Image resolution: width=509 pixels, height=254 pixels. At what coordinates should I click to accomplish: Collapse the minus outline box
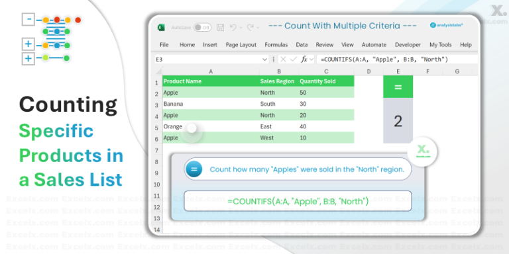28,19
